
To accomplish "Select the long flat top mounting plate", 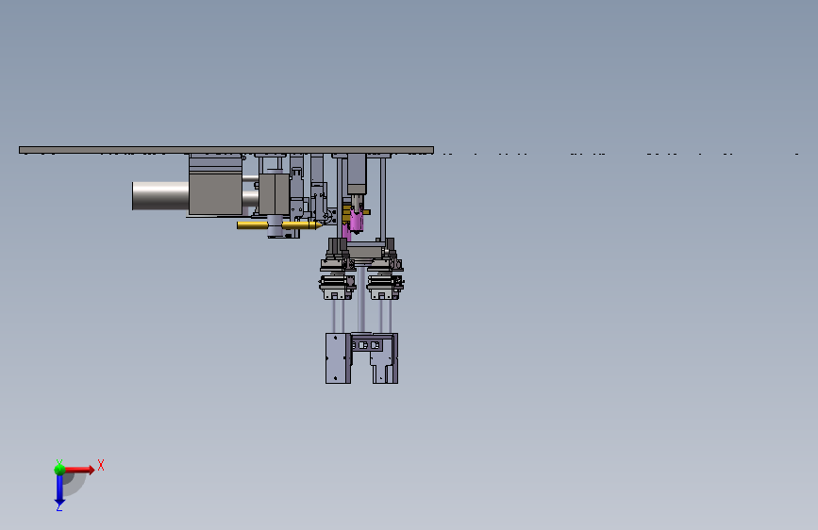I will [x=225, y=150].
